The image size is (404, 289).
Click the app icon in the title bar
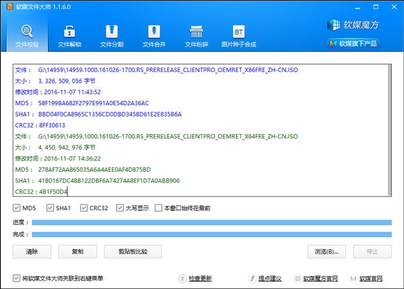point(10,7)
